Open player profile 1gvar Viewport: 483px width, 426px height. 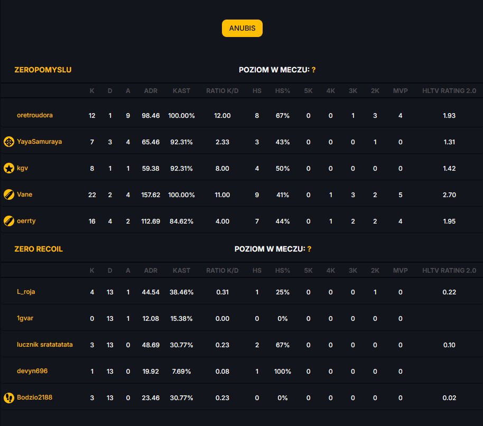tap(25, 318)
